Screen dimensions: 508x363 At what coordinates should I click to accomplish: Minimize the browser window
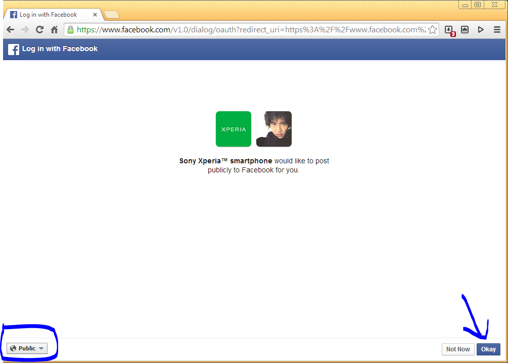click(x=465, y=5)
